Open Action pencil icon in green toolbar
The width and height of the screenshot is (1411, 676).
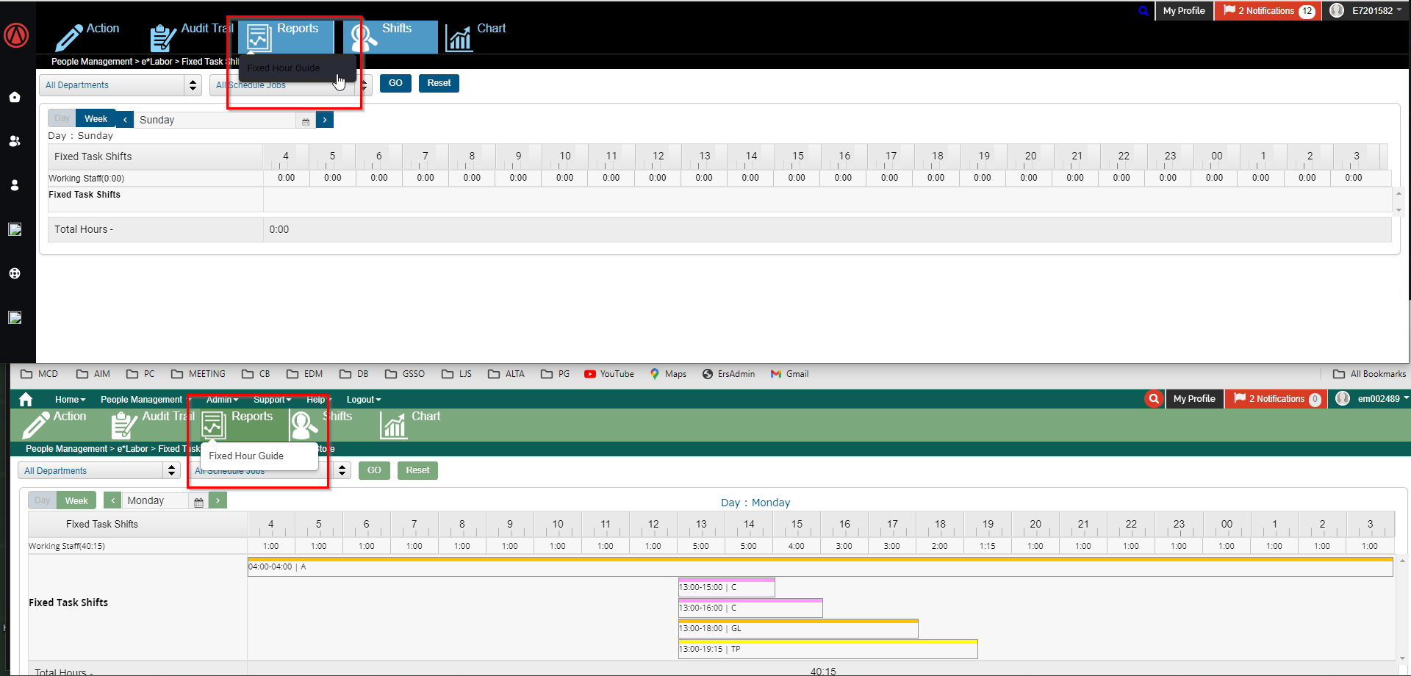36,425
